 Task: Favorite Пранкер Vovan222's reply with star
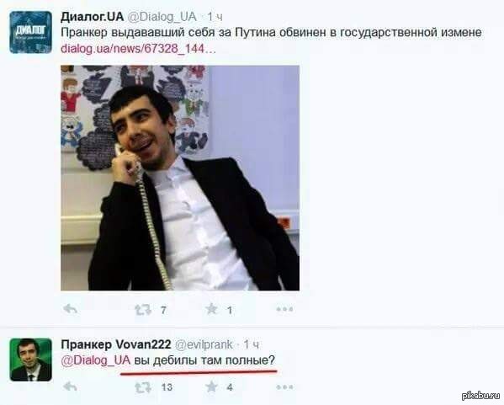211,386
